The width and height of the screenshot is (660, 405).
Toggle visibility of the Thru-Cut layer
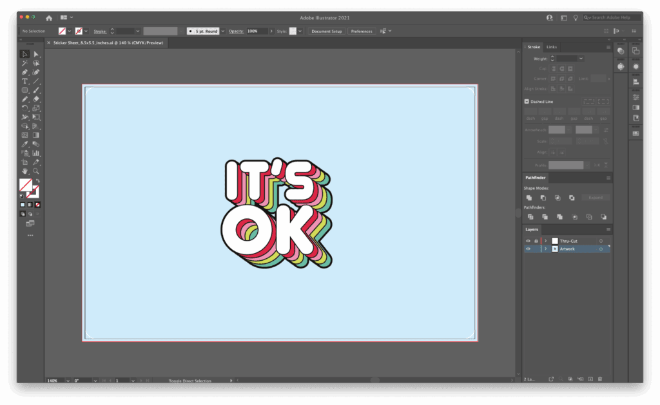tap(528, 241)
